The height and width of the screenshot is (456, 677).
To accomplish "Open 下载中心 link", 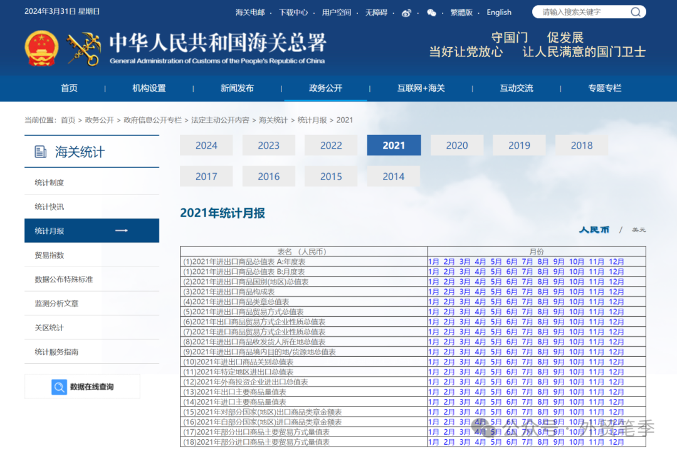I will pos(293,13).
